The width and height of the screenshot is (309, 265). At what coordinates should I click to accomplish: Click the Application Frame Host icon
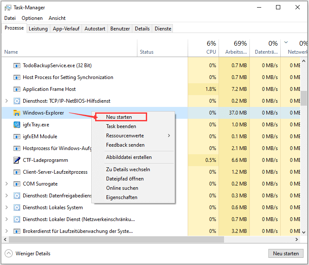click(x=17, y=89)
